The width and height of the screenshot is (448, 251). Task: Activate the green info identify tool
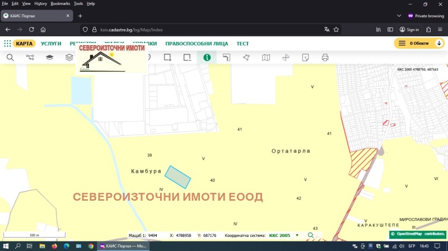click(207, 57)
